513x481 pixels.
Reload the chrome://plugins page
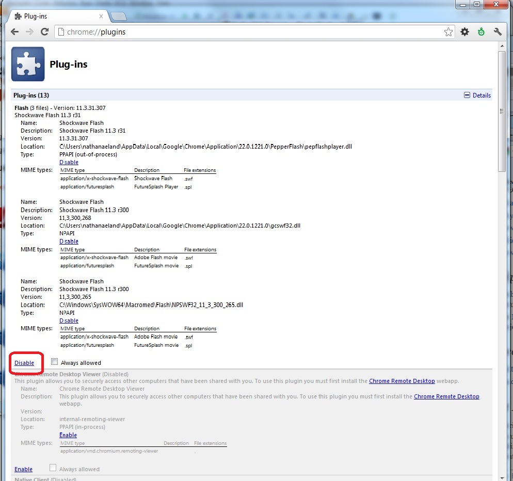point(44,31)
